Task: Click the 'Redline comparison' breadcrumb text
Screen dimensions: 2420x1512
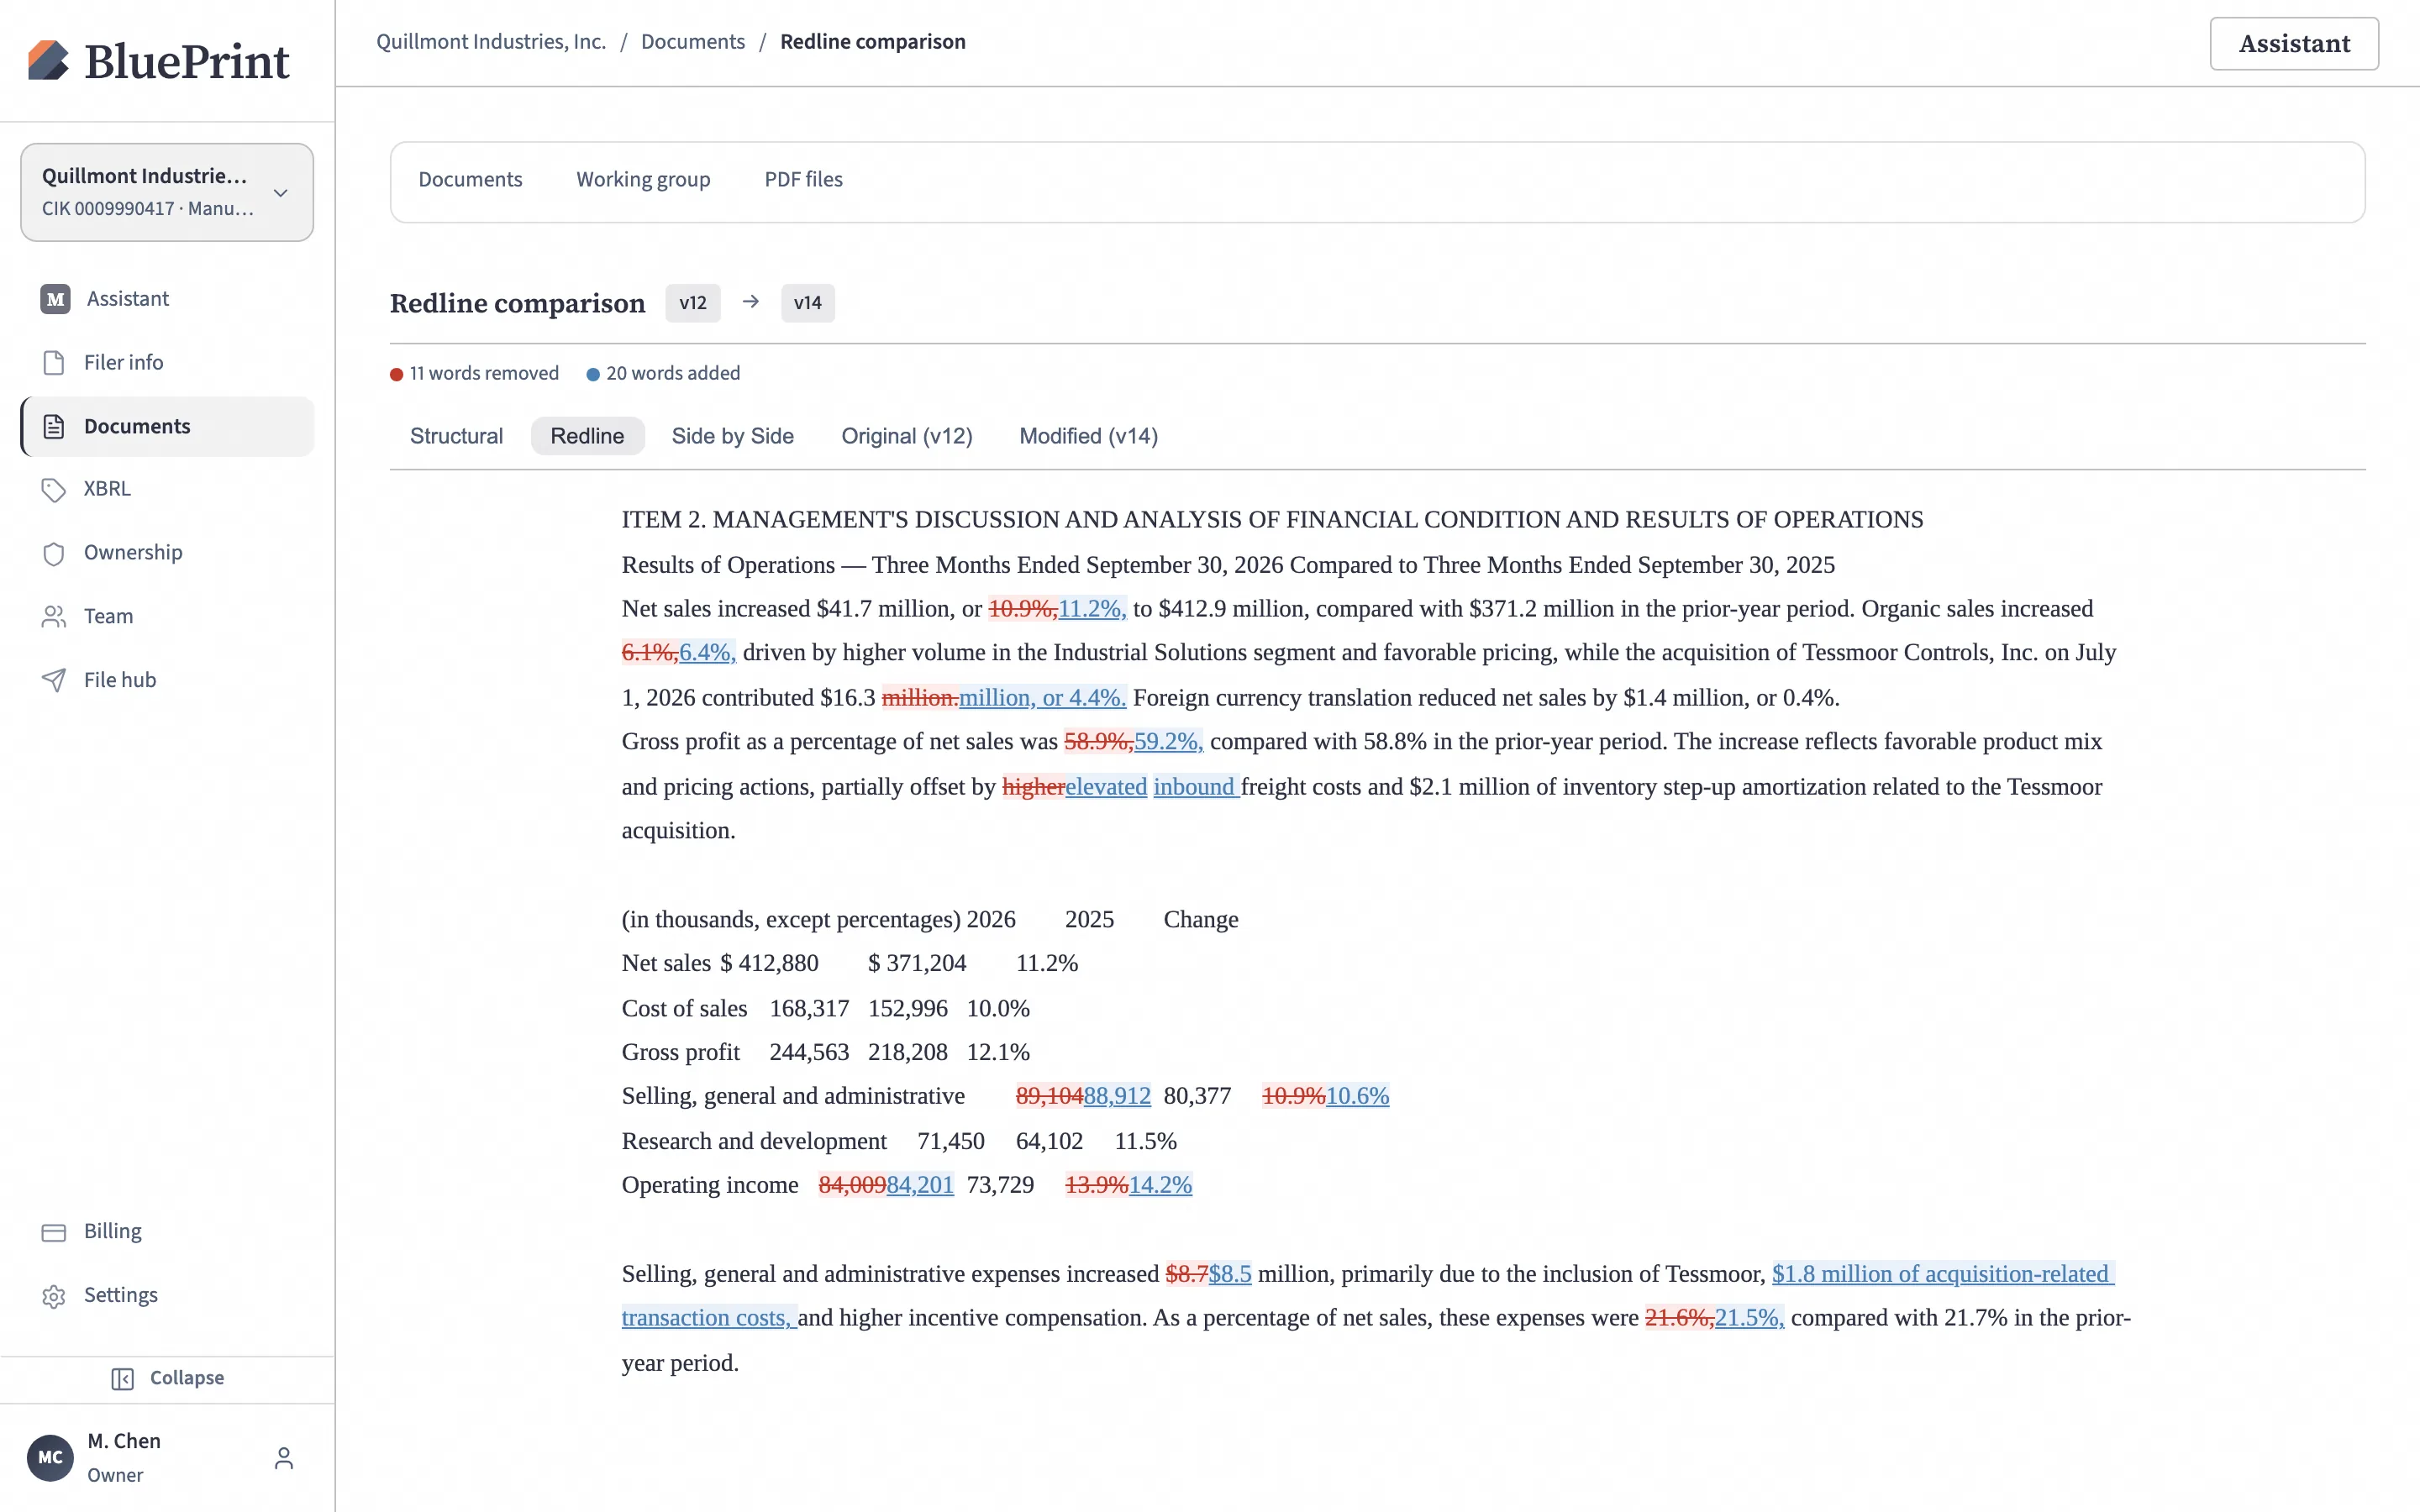Action: [x=872, y=42]
